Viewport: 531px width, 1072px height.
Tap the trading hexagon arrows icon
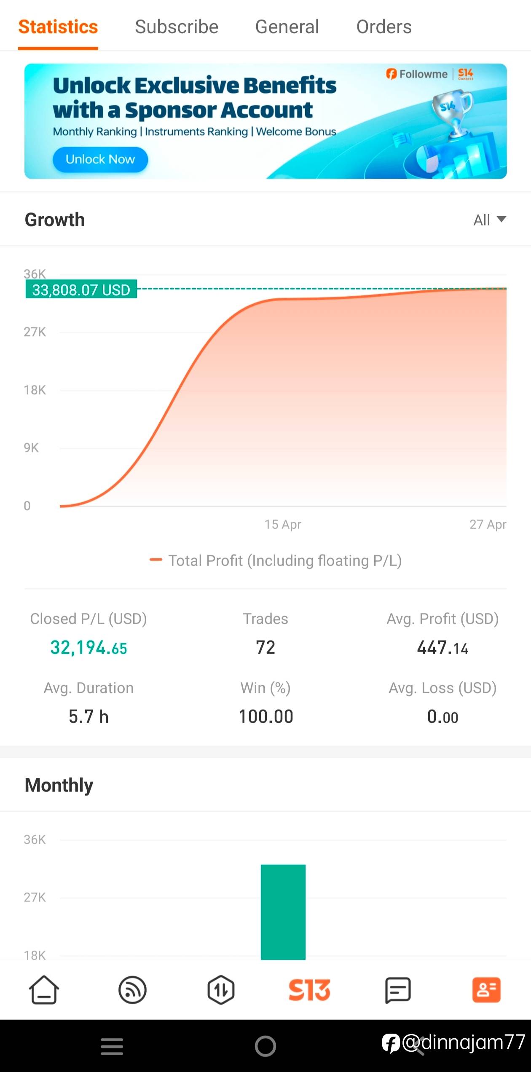click(221, 989)
